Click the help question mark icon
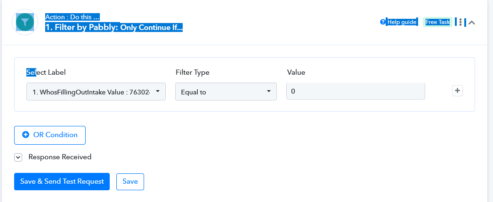493x202 pixels. pos(382,22)
